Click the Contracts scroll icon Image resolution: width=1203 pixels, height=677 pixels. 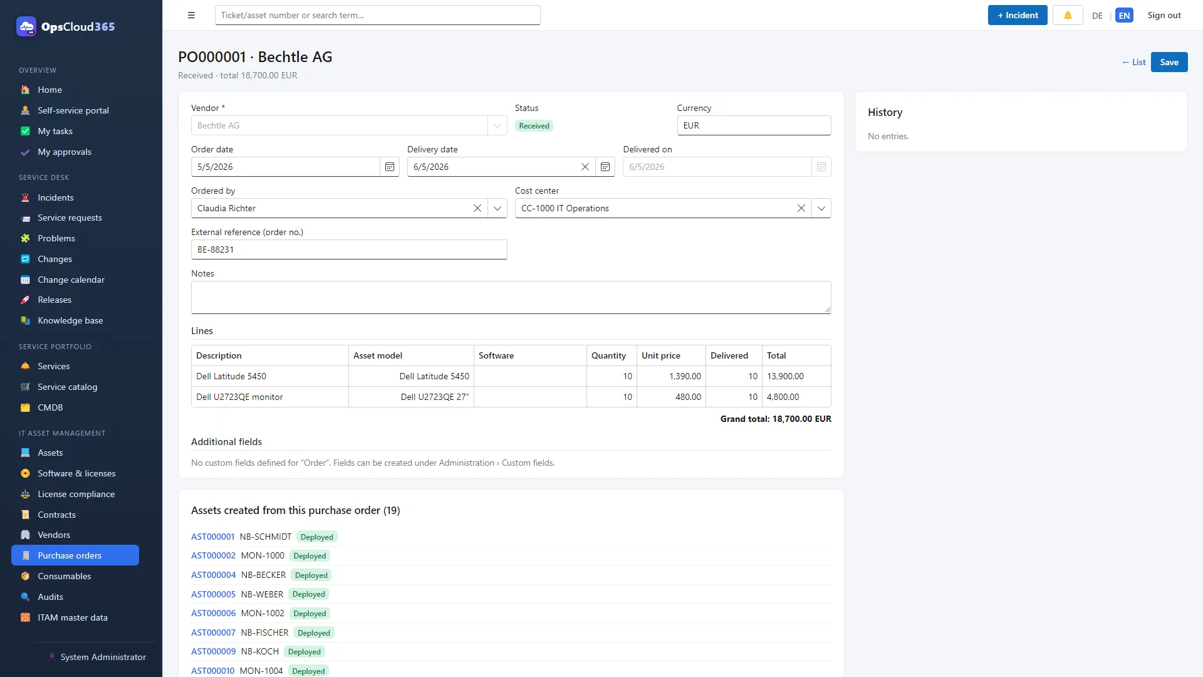[x=25, y=515]
